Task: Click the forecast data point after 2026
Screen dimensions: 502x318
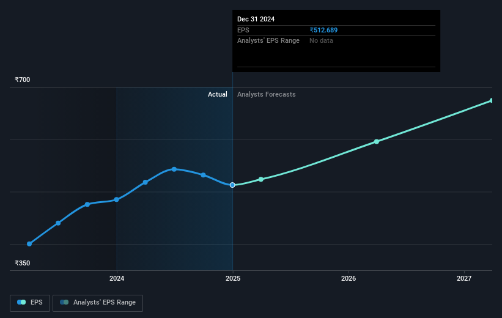Action: [377, 141]
